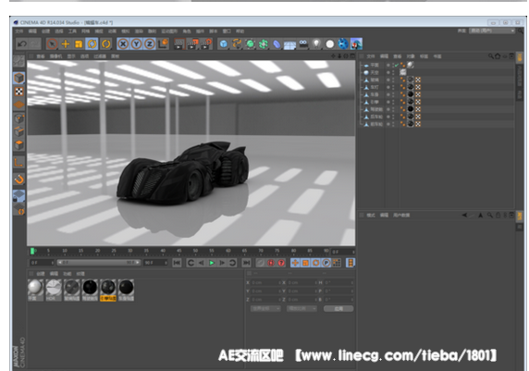Open the 对象 menu in Object Manager
529x371 pixels.
411,56
